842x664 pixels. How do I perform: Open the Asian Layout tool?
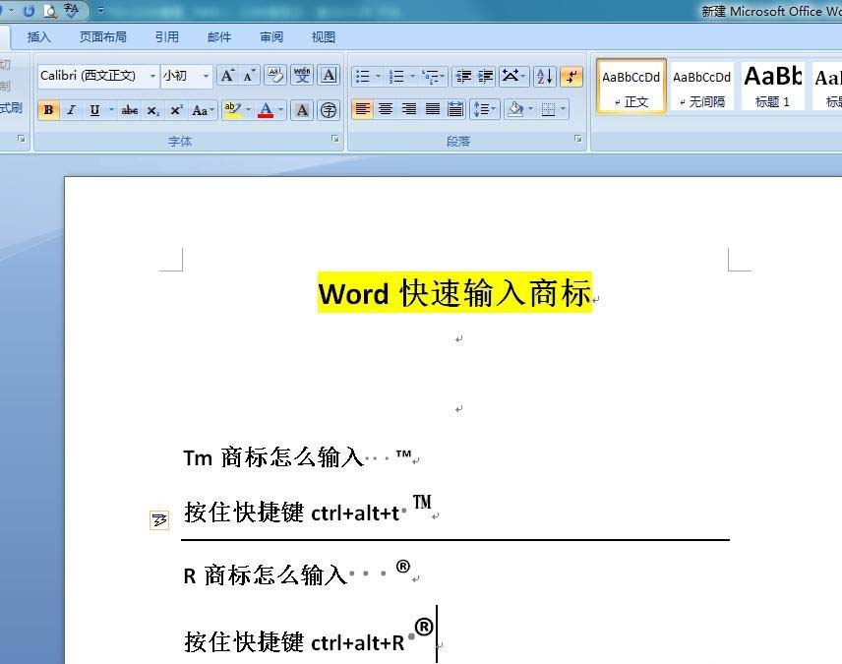point(513,77)
